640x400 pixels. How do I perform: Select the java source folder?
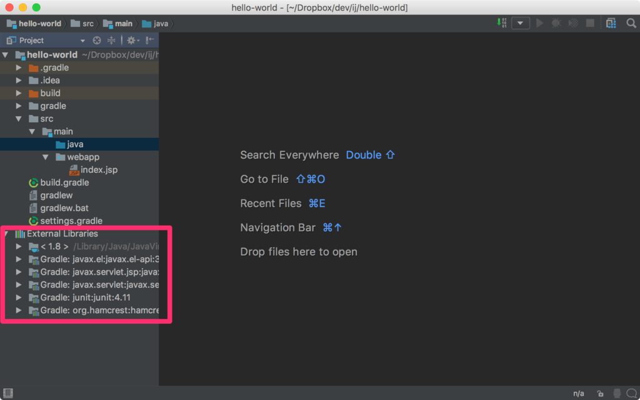pyautogui.click(x=79, y=144)
